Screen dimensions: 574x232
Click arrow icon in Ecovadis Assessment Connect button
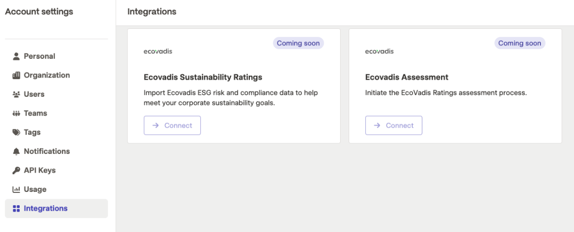click(x=377, y=125)
